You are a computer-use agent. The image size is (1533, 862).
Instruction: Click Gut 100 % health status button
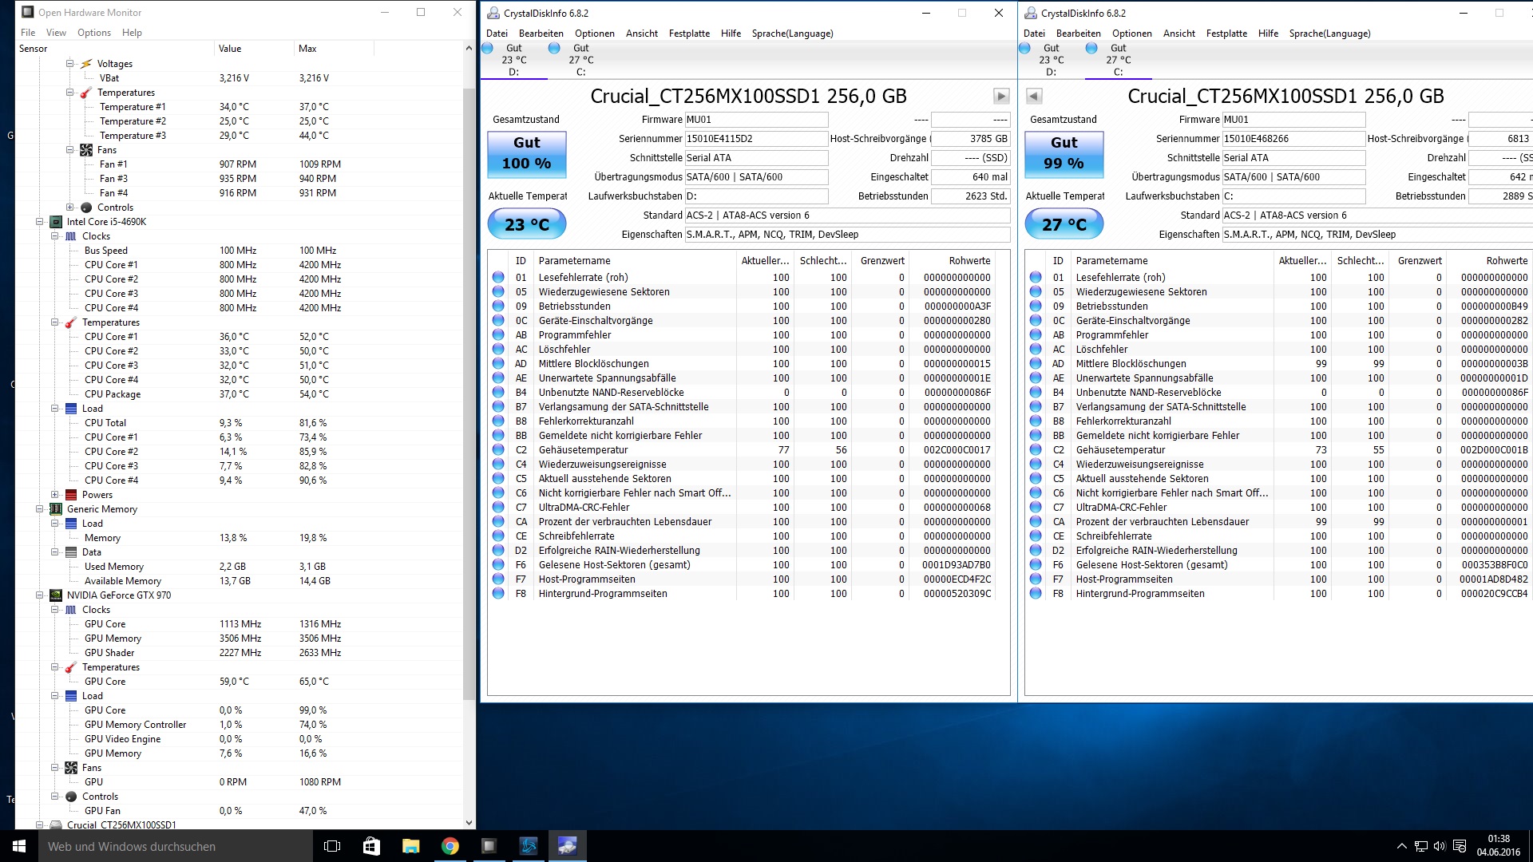[527, 153]
